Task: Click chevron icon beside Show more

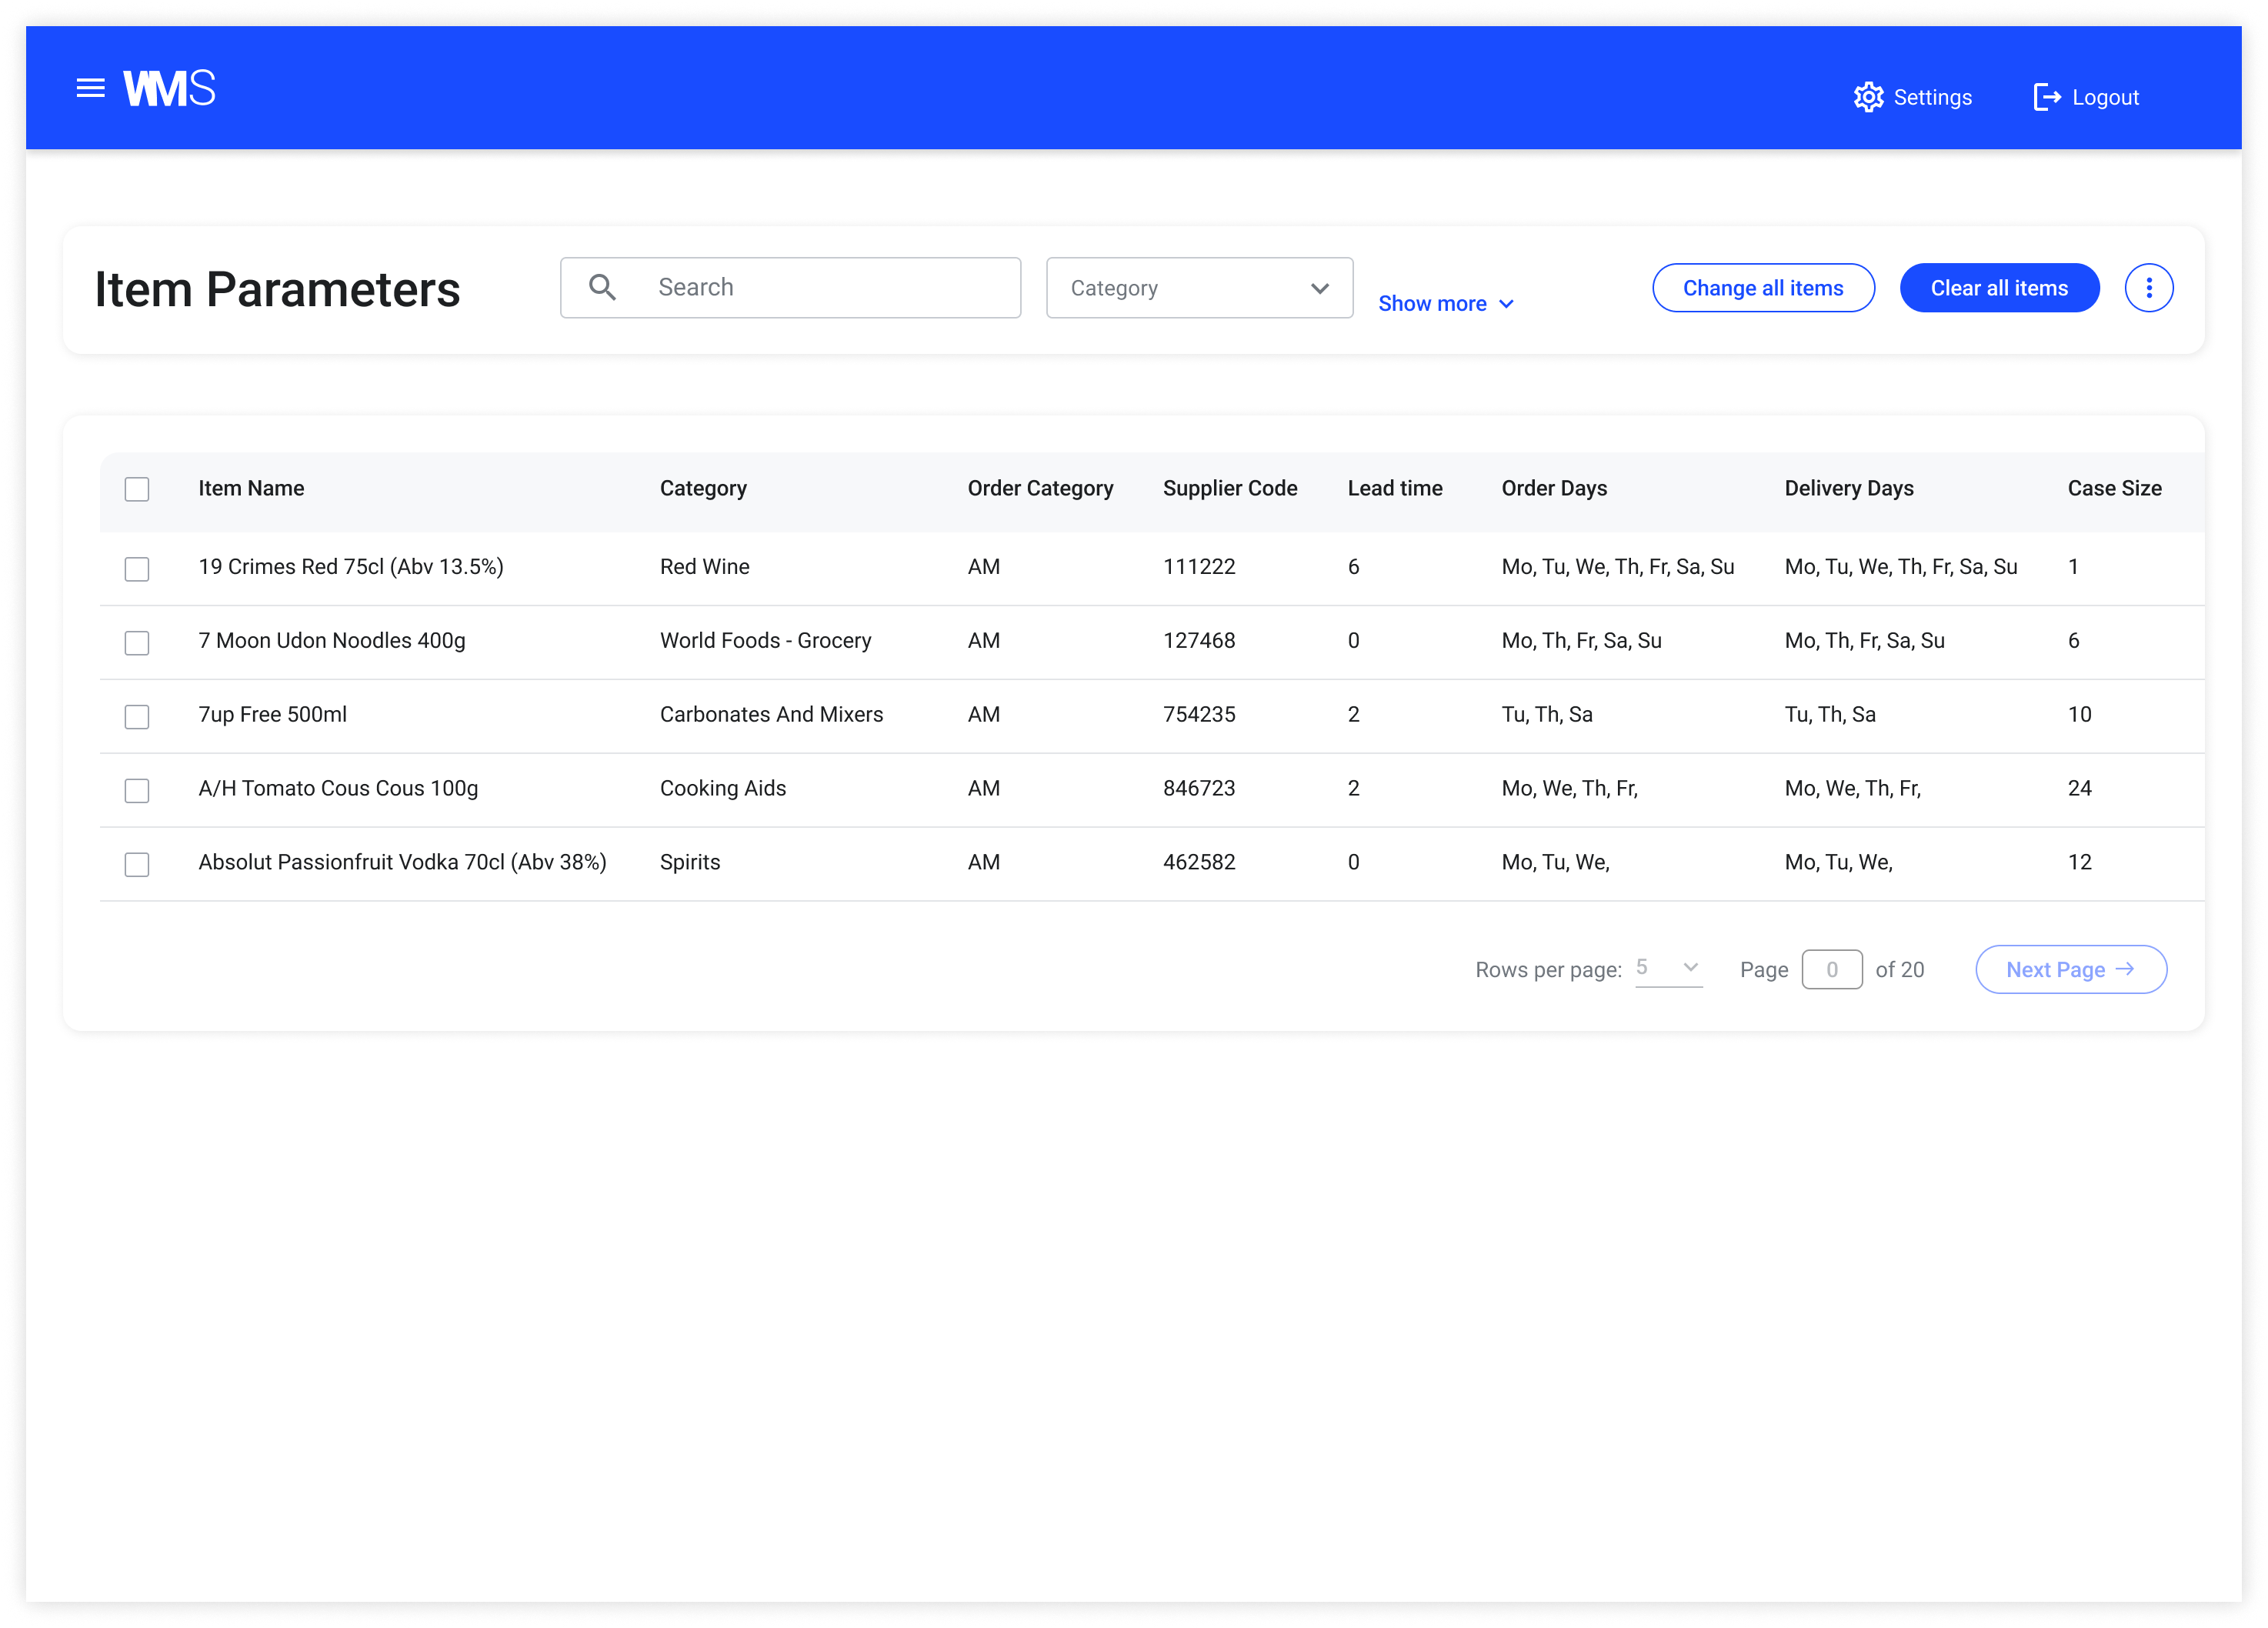Action: (x=1506, y=304)
